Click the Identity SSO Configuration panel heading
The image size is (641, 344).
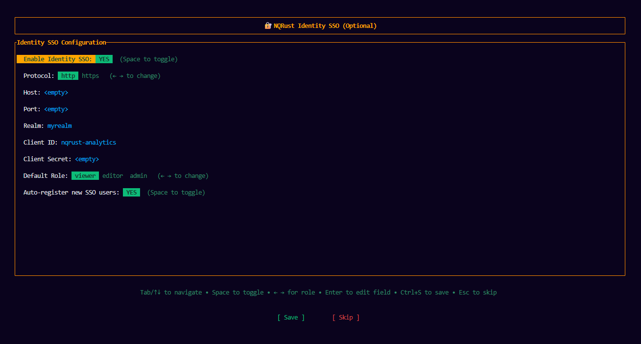[61, 43]
